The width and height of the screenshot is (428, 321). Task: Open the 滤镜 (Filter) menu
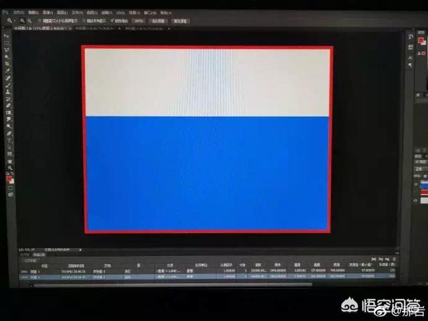(x=106, y=13)
